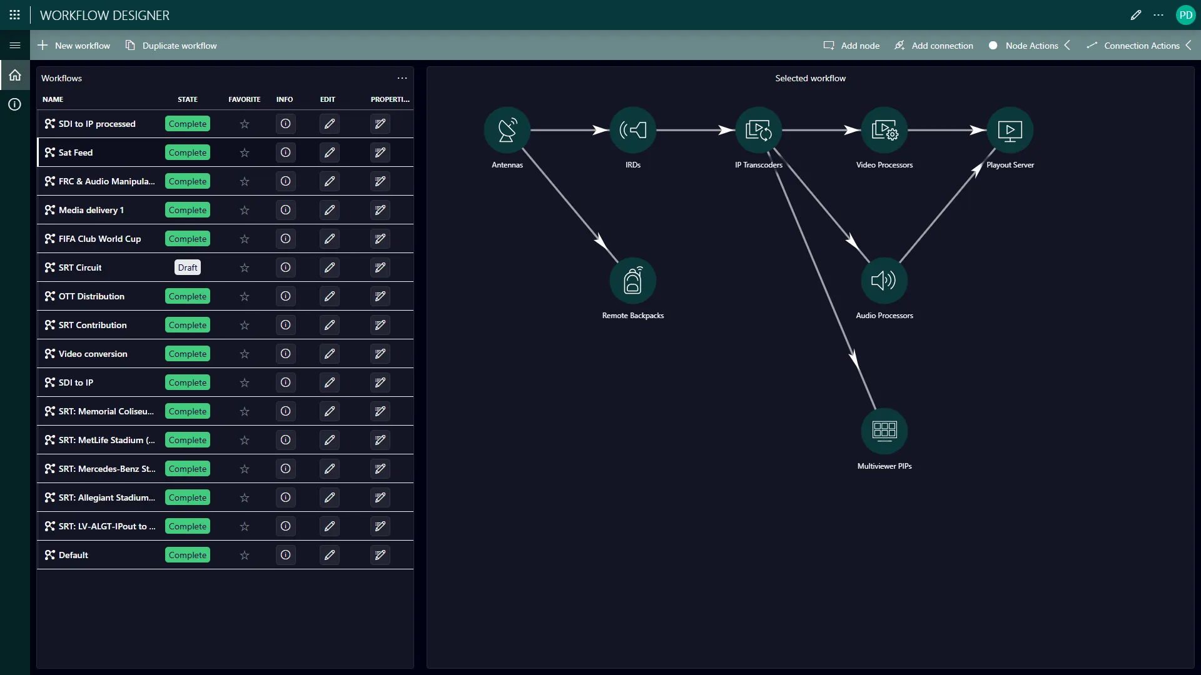Open properties for SRT: LV-ALGT-IPout workflow
Screen dimensions: 1201x675
pyautogui.click(x=380, y=526)
